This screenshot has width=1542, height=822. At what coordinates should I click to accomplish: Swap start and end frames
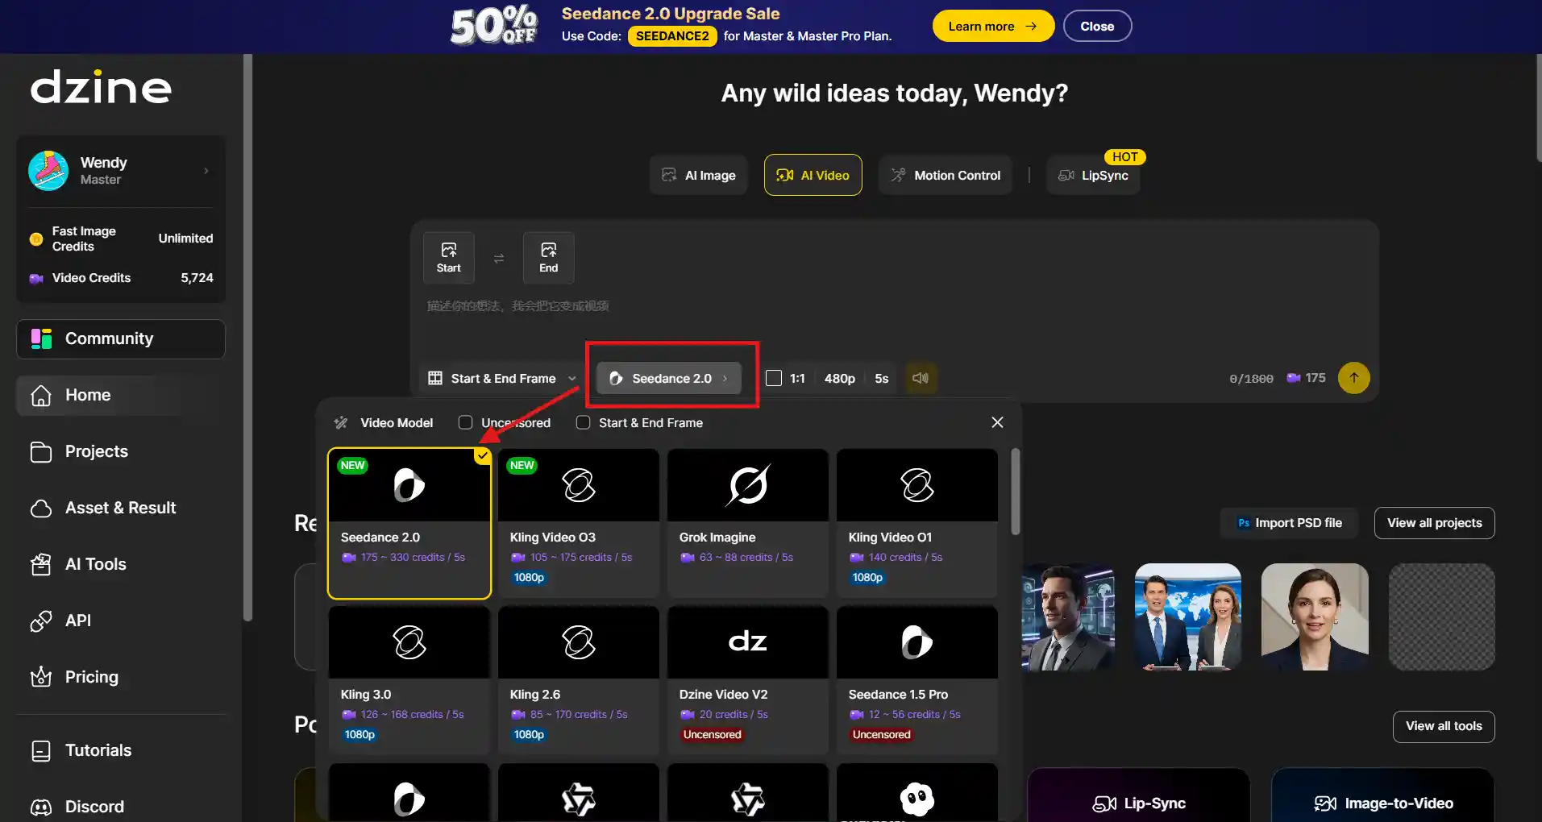click(x=499, y=258)
